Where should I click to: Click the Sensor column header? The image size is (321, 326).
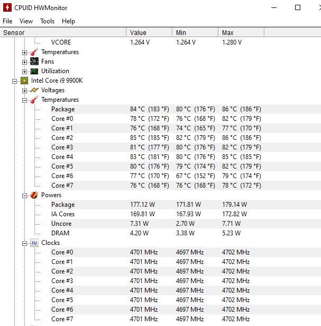(63, 33)
